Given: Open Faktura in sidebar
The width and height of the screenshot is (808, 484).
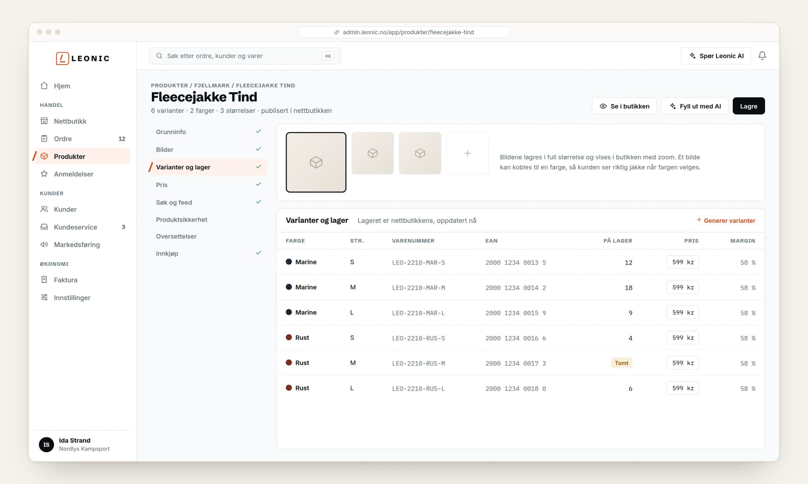Looking at the screenshot, I should [x=82, y=280].
